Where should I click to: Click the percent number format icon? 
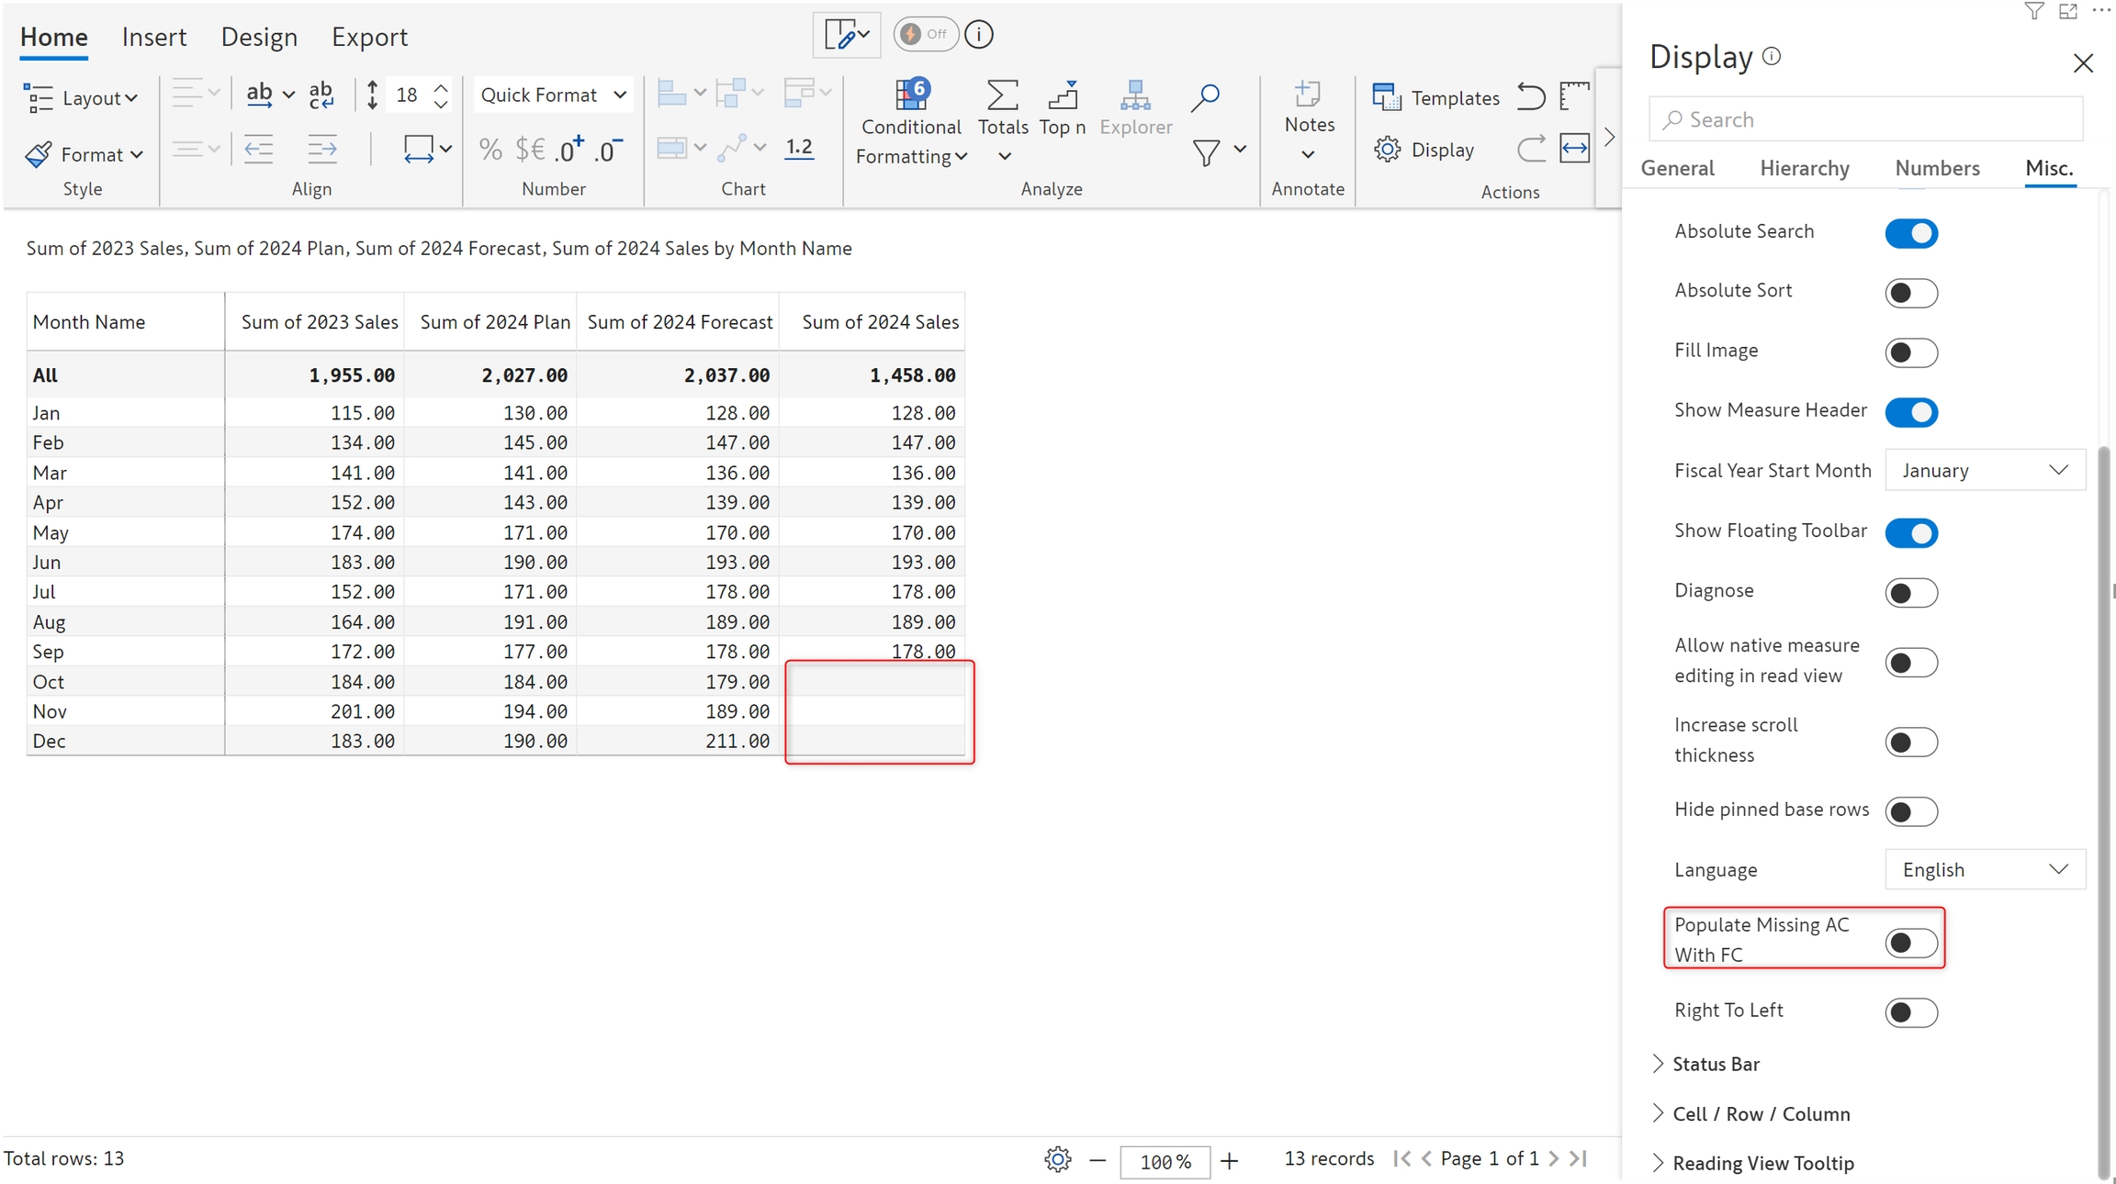490,150
